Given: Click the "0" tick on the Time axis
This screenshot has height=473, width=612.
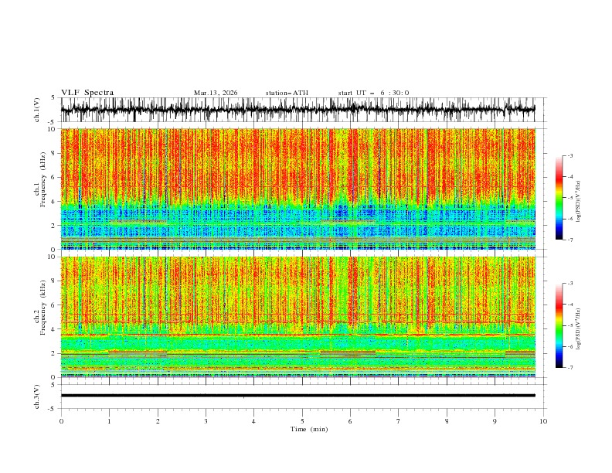Looking at the screenshot, I should click(61, 421).
